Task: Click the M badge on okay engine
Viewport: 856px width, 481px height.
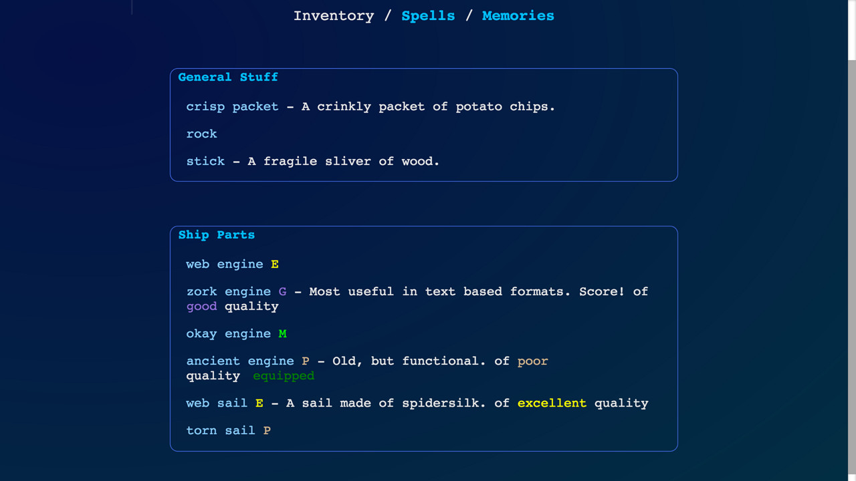Action: (282, 333)
